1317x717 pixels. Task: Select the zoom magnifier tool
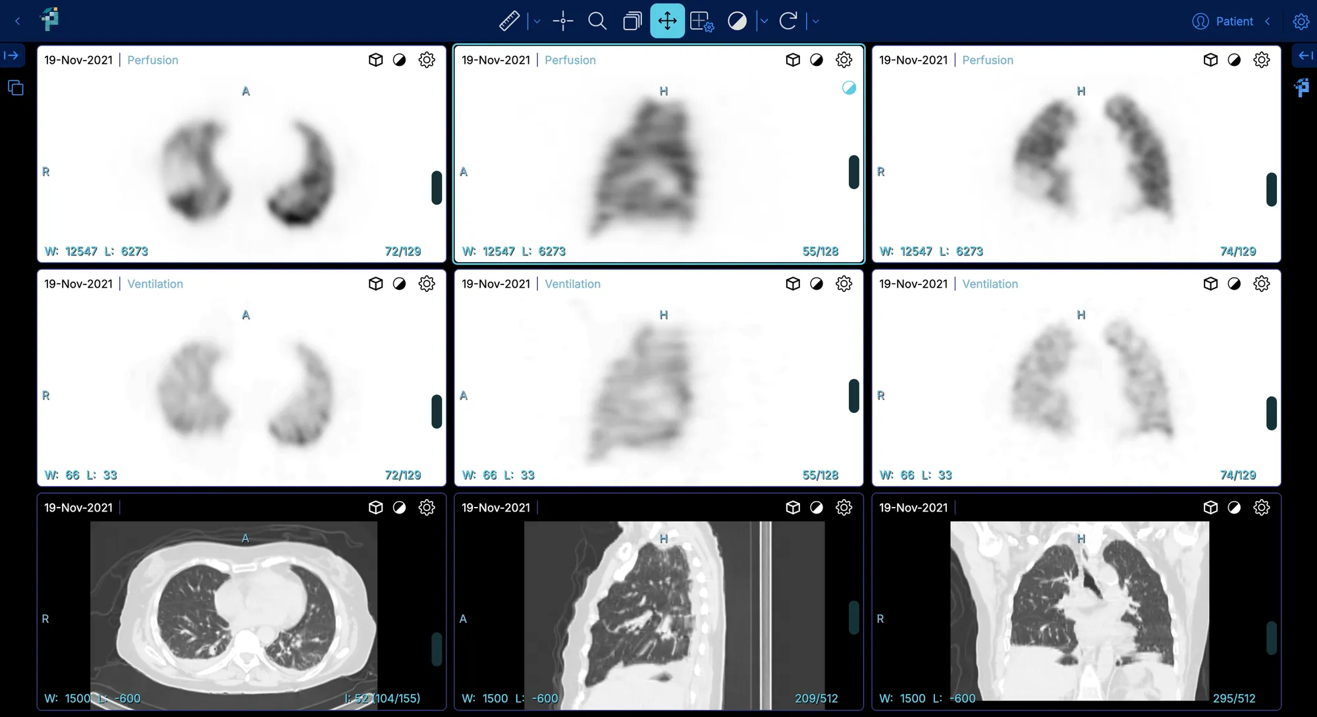pyautogui.click(x=597, y=21)
